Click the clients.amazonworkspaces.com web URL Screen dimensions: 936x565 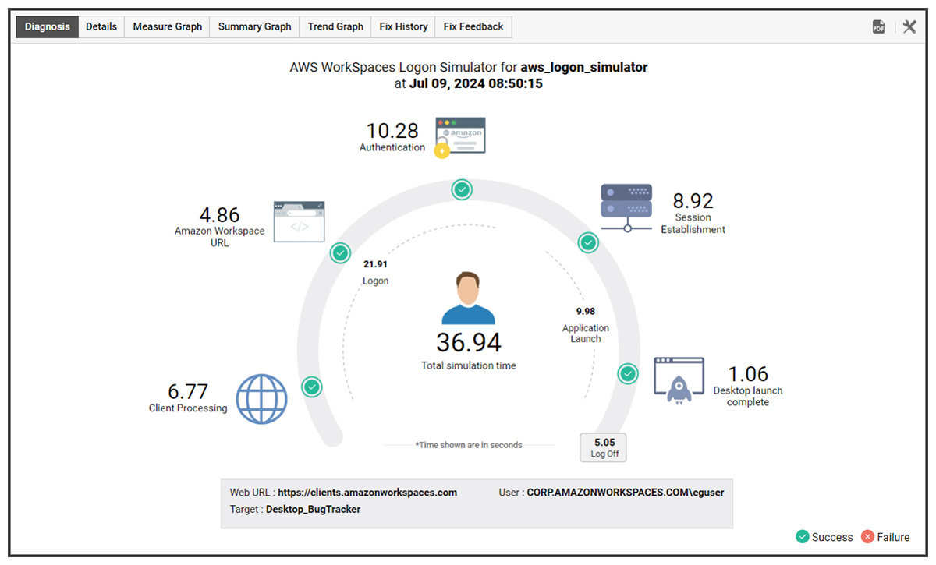point(367,493)
